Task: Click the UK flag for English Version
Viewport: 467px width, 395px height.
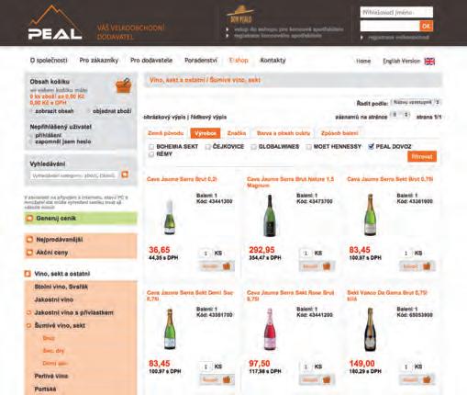Action: (429, 62)
